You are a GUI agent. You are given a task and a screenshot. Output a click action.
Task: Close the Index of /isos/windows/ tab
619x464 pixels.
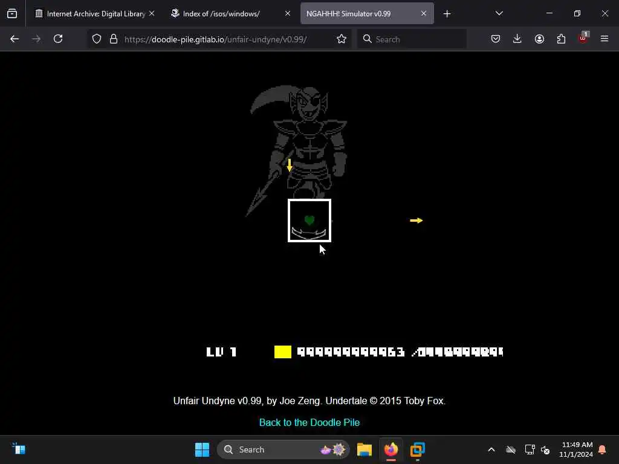[288, 14]
